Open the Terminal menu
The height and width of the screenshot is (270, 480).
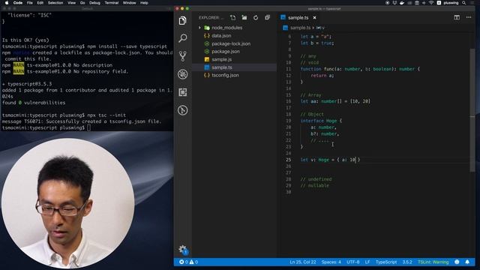[112, 3]
